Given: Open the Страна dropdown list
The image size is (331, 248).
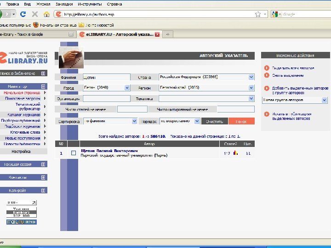Looking at the screenshot, I should coord(251,77).
